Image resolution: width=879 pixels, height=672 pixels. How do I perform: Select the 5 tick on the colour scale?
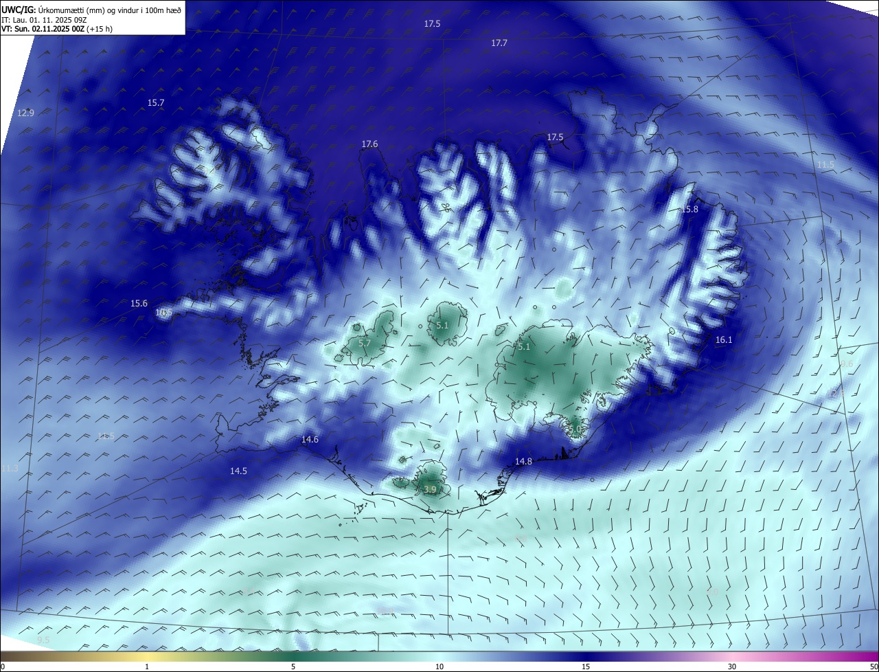[x=293, y=667]
